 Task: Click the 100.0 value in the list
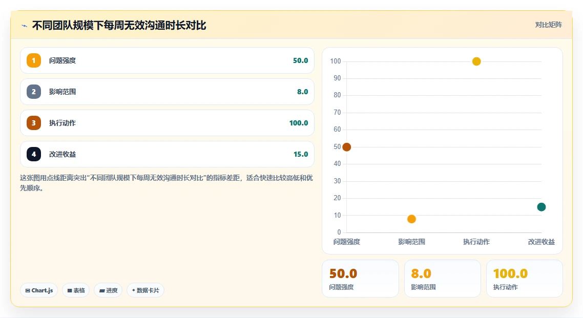(x=299, y=123)
